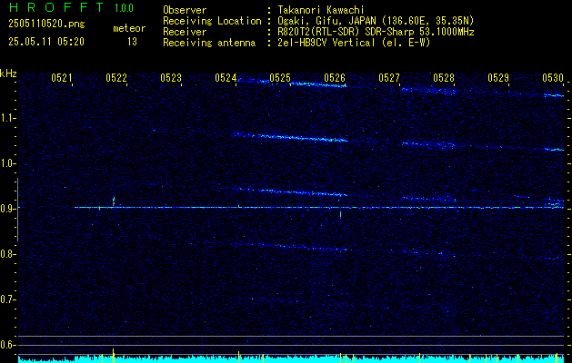This screenshot has width=572, height=363.
Task: Click the 1.0 kHz axis label
Action: 7,163
